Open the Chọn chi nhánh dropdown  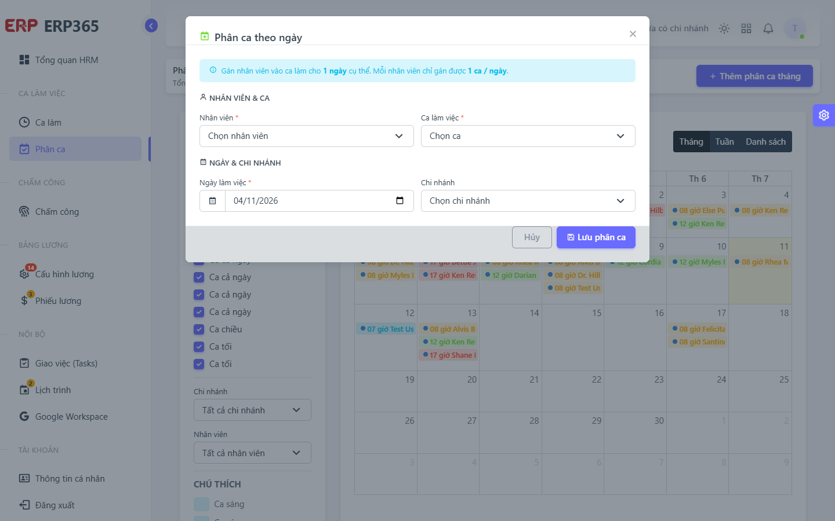[x=528, y=201]
